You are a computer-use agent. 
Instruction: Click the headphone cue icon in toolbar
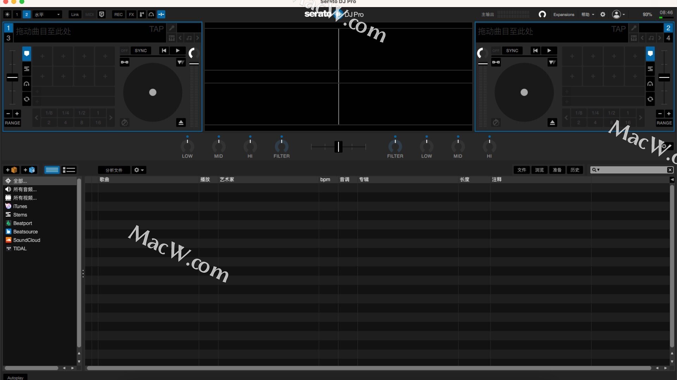(x=151, y=14)
